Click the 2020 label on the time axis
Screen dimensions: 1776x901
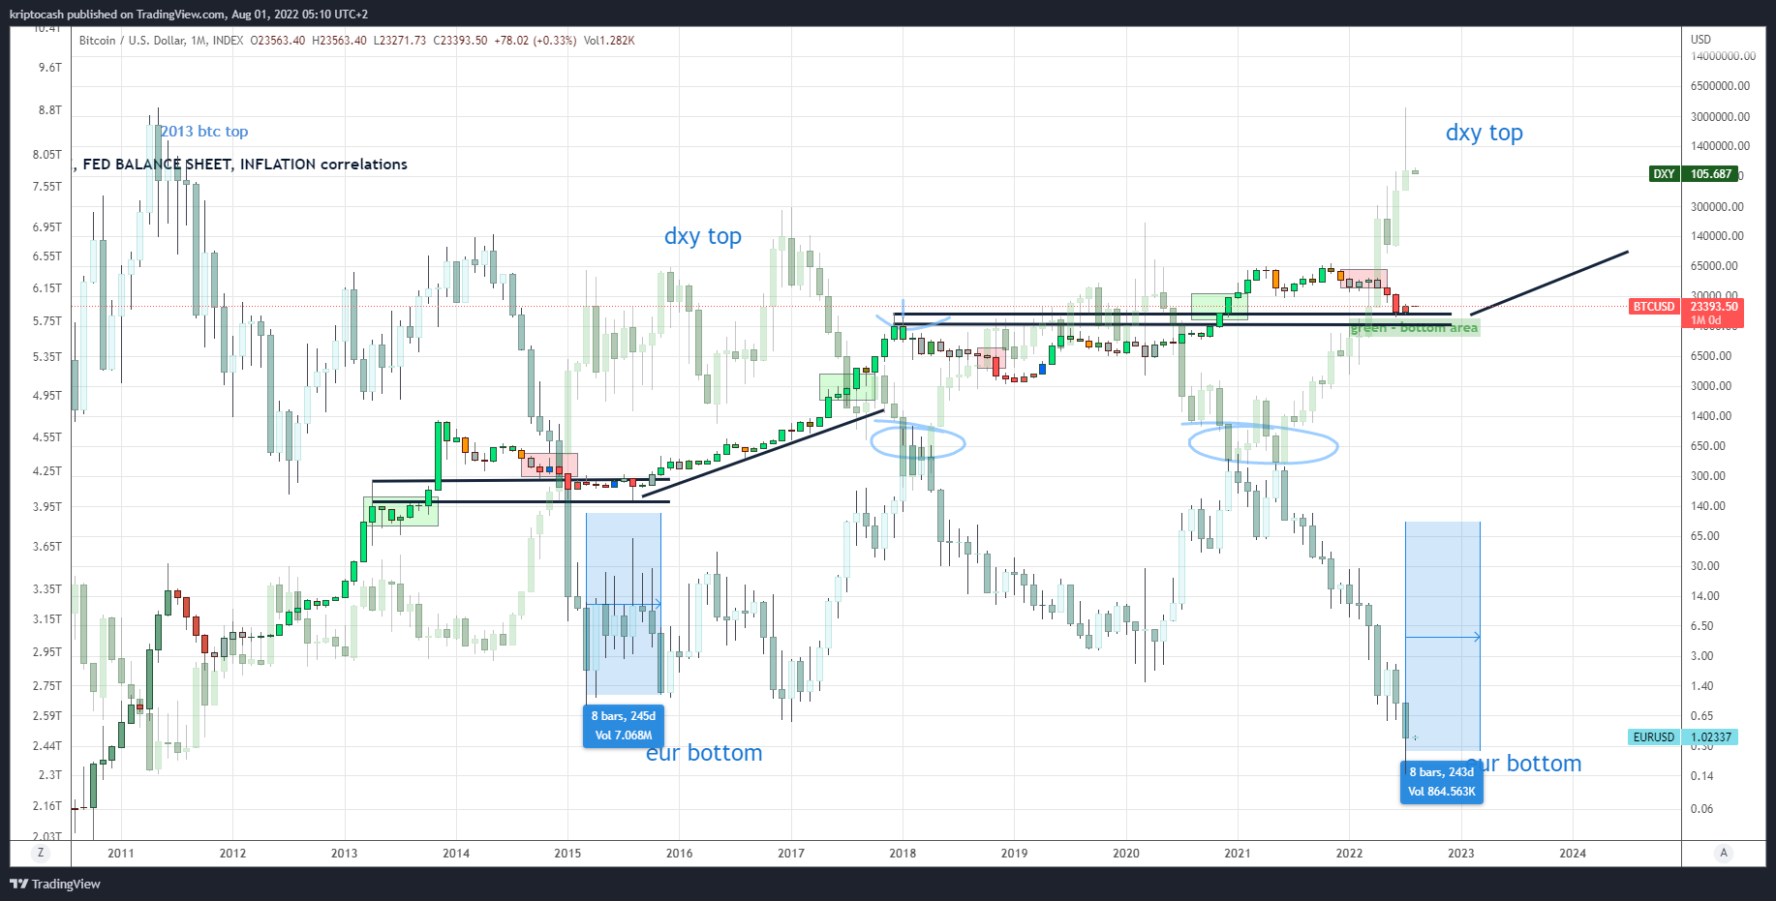click(1126, 854)
